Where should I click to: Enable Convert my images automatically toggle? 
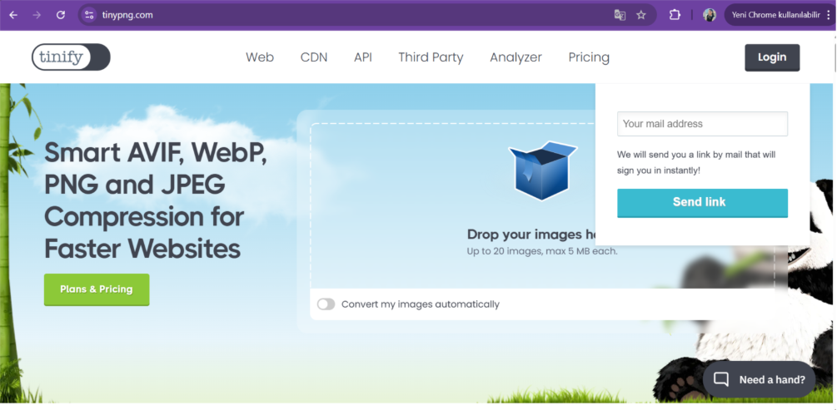[326, 304]
